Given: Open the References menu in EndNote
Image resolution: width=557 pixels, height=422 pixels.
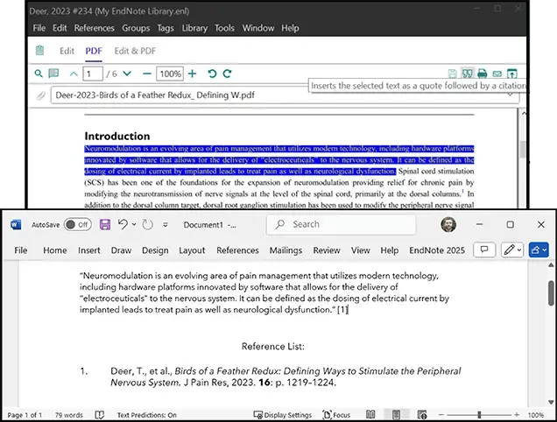Looking at the screenshot, I should coord(94,28).
